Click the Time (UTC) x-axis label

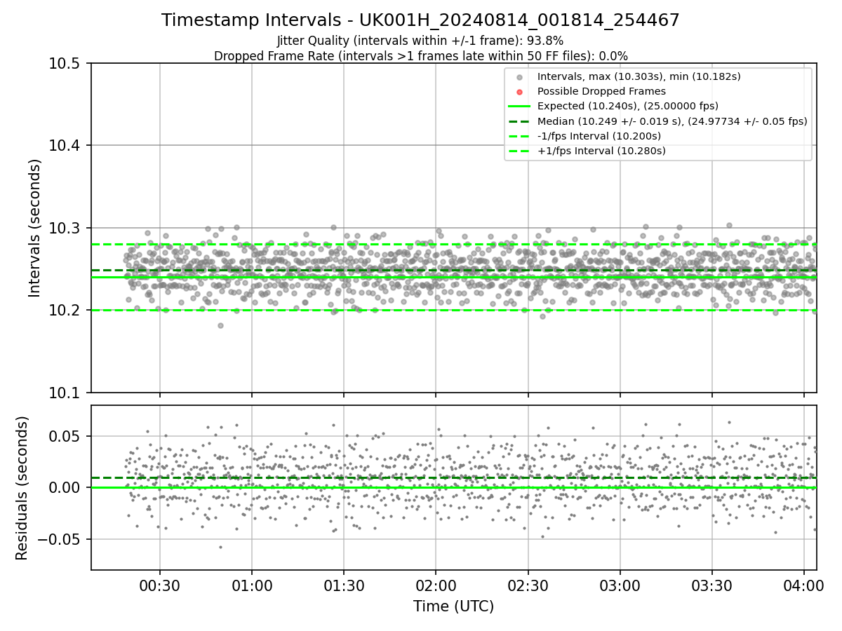453,606
